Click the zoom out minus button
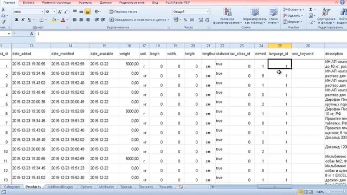 pos(328,192)
